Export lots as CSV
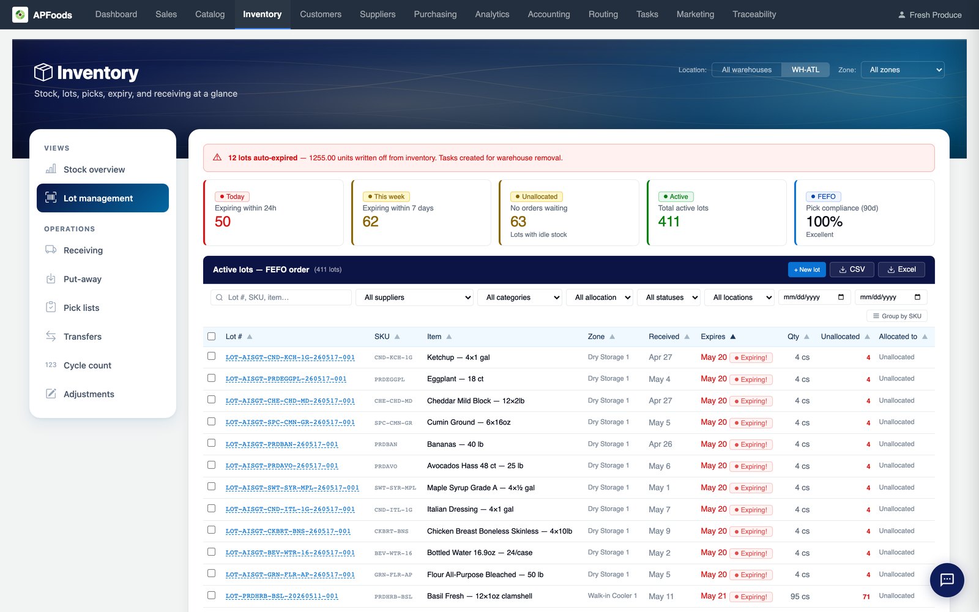The height and width of the screenshot is (612, 979). coord(852,269)
